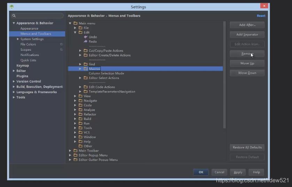Close the Settings dialog

(x=264, y=6)
